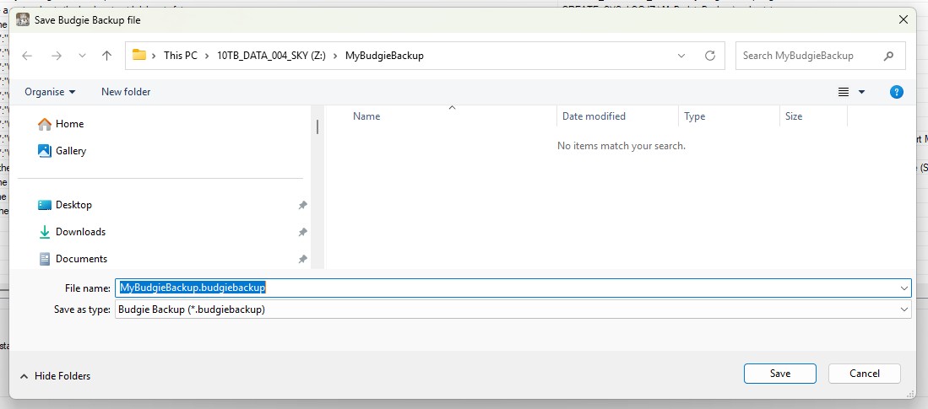Viewport: 928px width, 409px height.
Task: Click the Back navigation arrow
Action: tap(27, 56)
